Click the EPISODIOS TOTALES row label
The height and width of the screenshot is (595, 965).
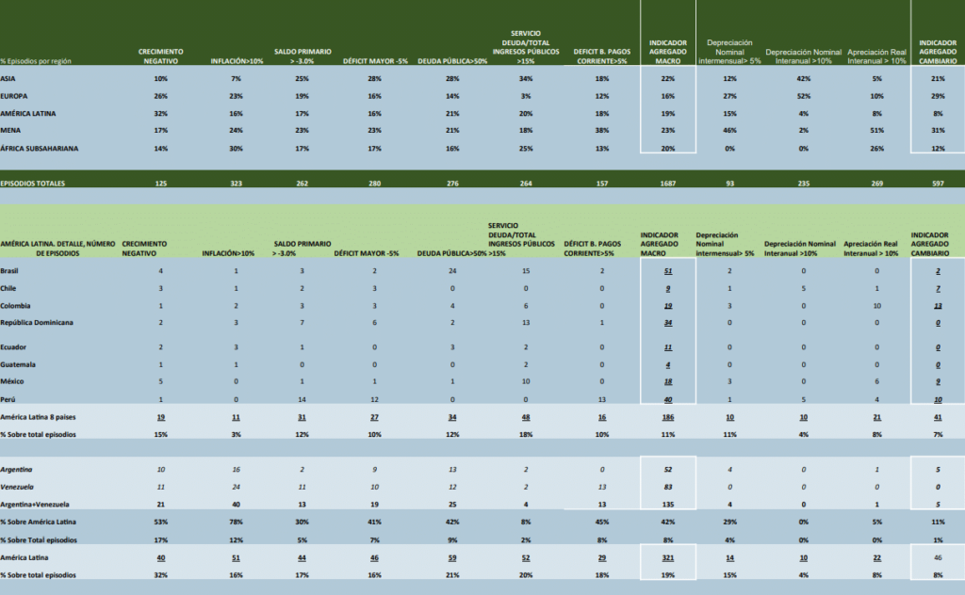33,183
